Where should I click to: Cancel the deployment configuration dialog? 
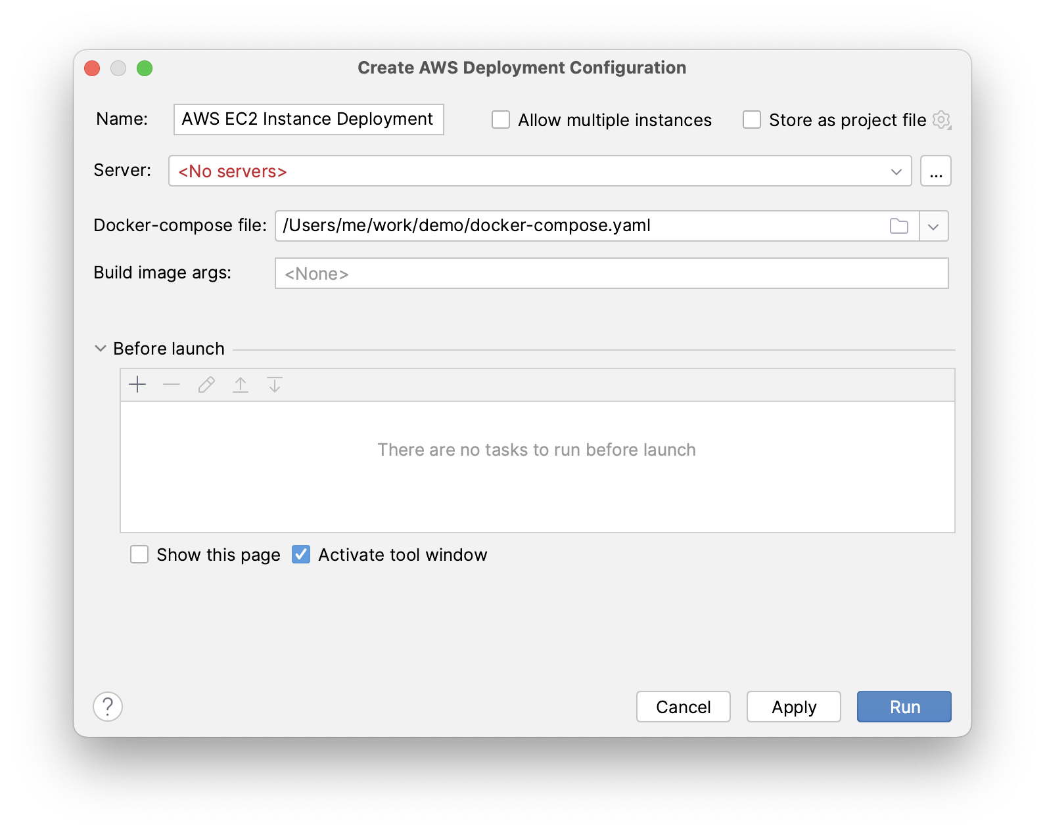[x=683, y=707]
